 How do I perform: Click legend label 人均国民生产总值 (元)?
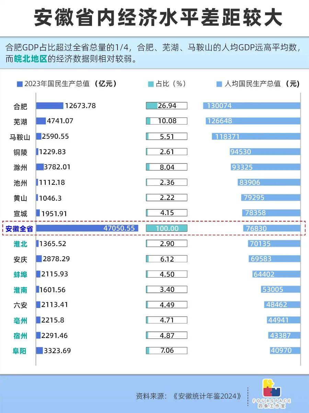tap(262, 84)
